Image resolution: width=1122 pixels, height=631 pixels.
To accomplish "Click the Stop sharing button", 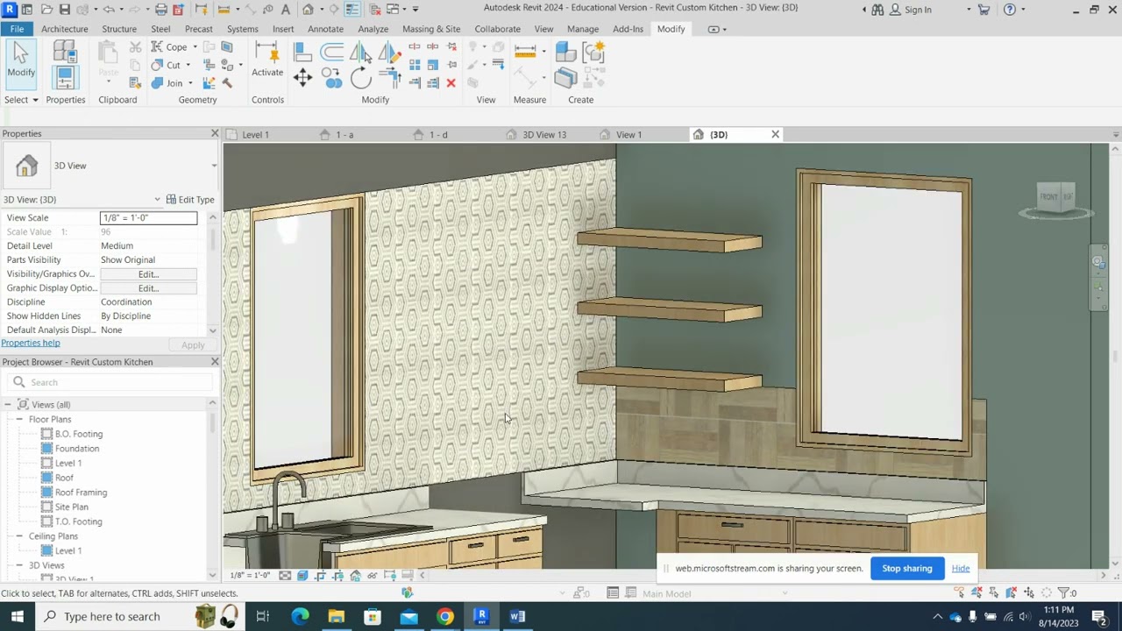I will 907,569.
